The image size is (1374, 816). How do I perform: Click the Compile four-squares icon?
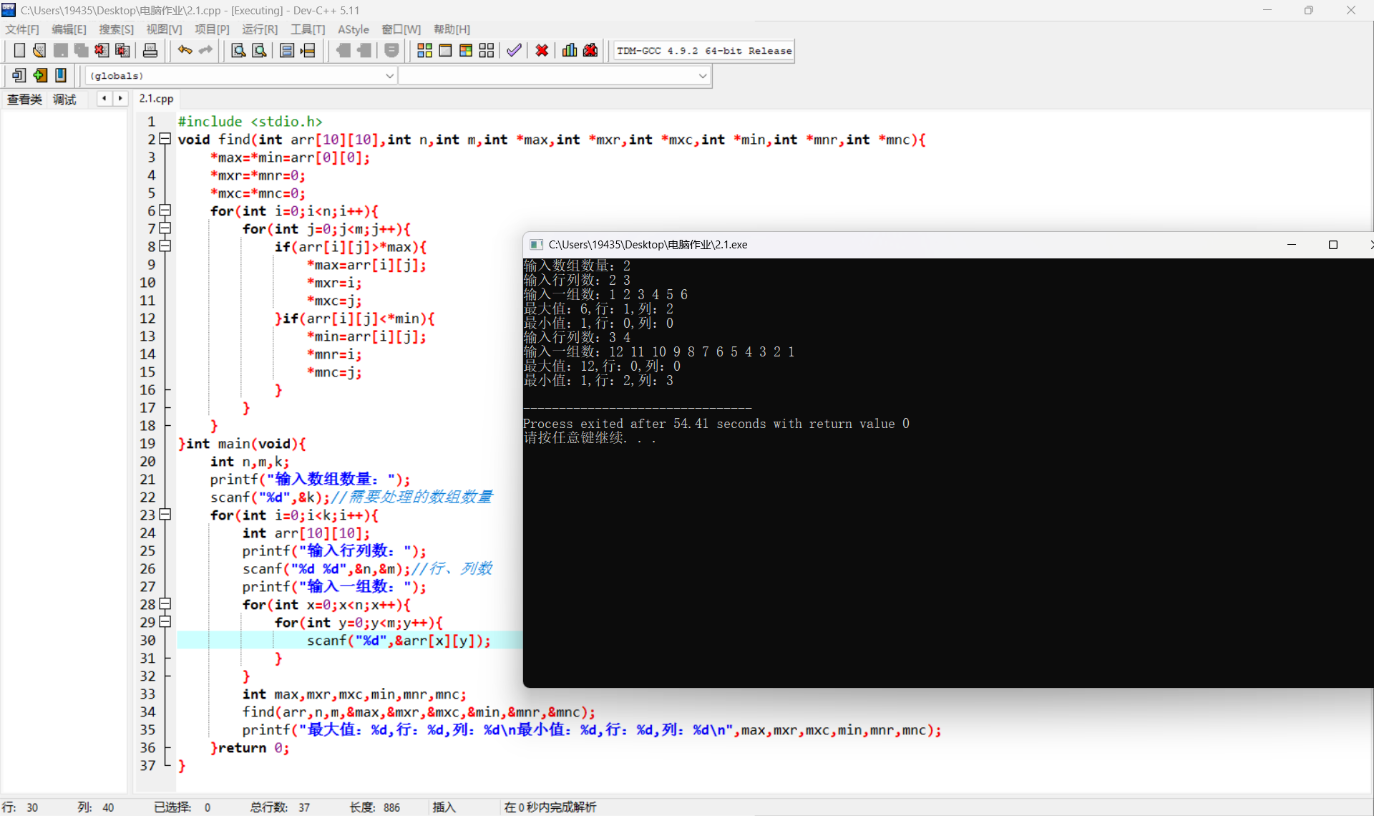[x=424, y=50]
